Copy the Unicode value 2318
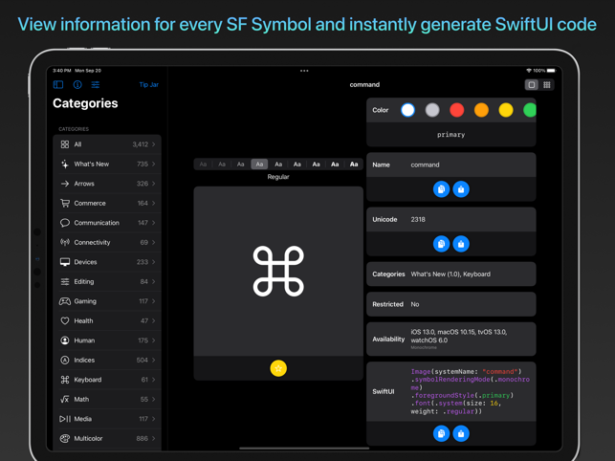This screenshot has height=461, width=615. (x=441, y=244)
